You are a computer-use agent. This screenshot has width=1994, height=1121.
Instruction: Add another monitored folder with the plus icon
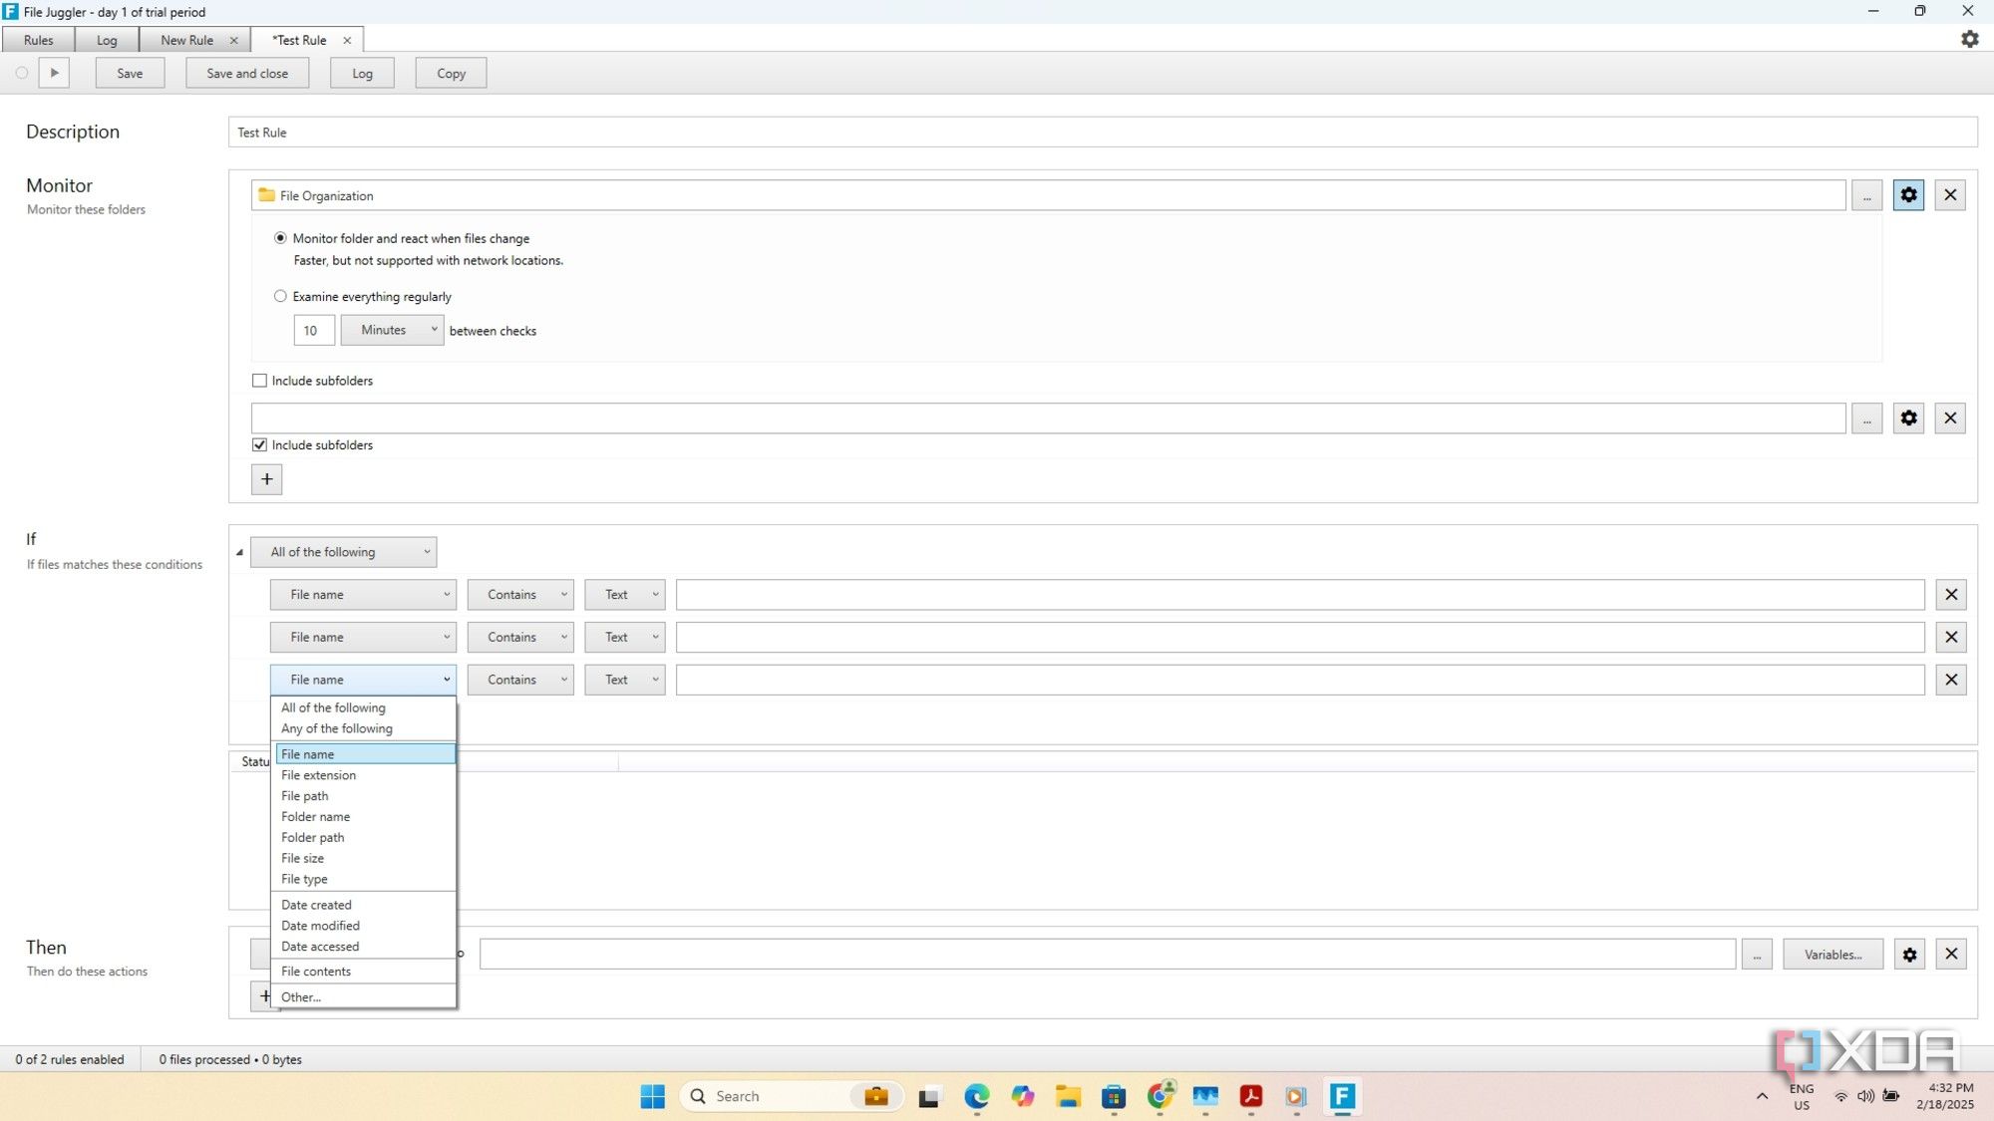pyautogui.click(x=266, y=479)
